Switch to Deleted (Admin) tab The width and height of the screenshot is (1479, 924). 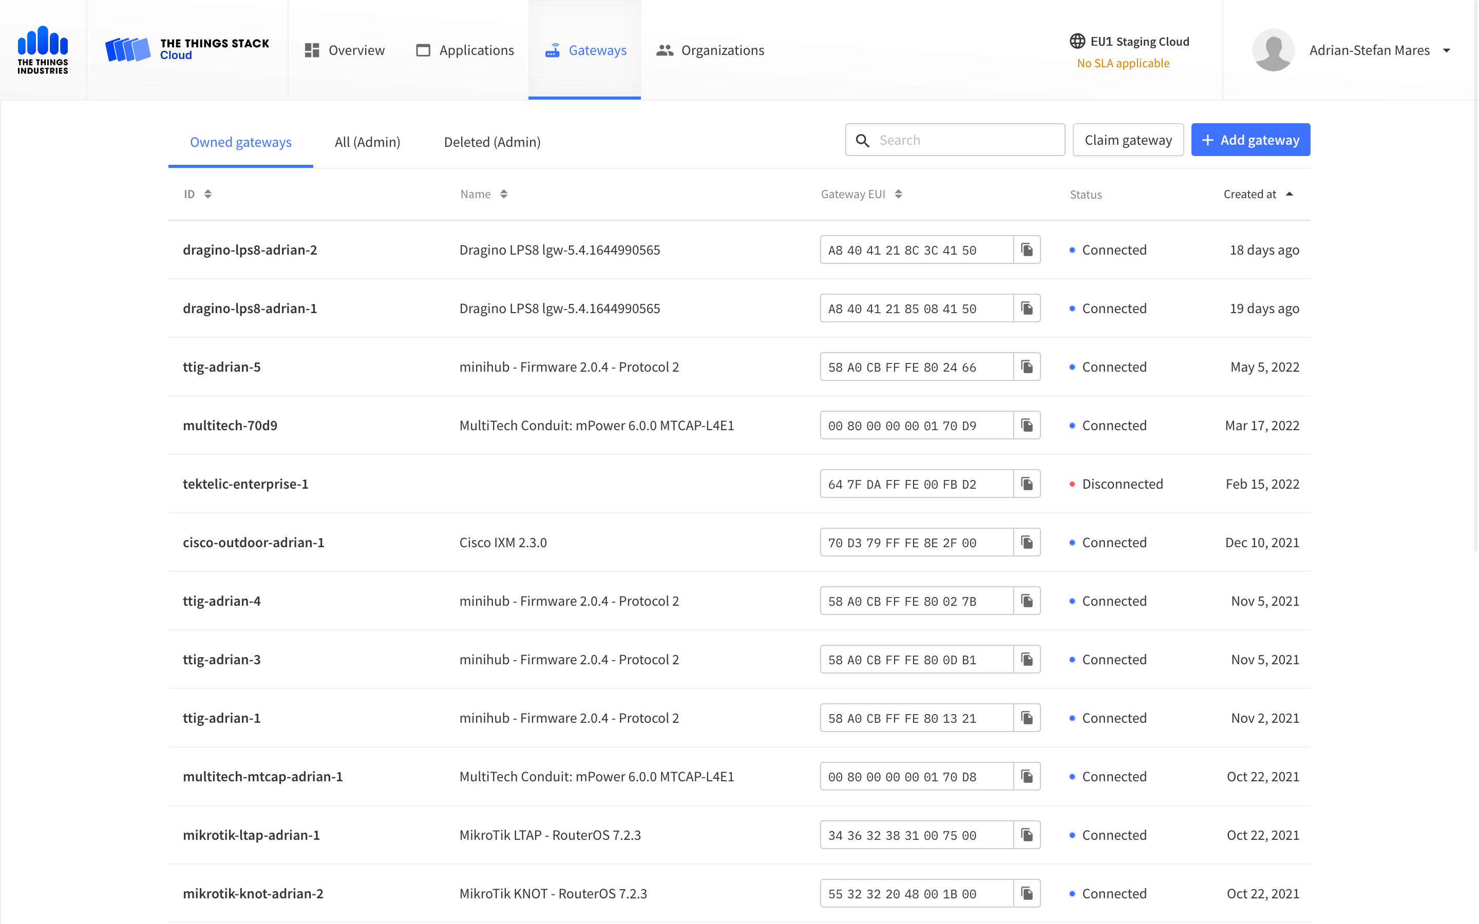click(491, 141)
